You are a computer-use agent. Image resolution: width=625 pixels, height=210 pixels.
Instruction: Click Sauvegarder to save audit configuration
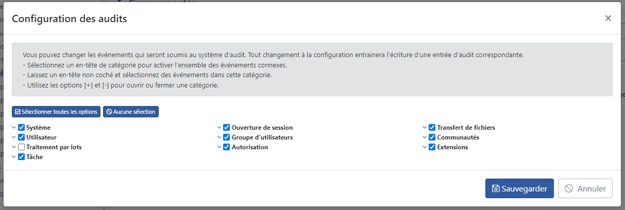coord(519,188)
